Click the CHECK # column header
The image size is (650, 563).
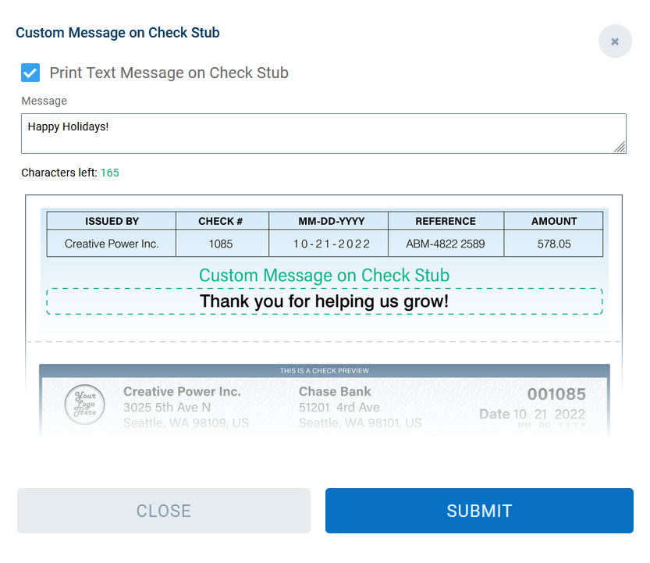[x=222, y=221]
